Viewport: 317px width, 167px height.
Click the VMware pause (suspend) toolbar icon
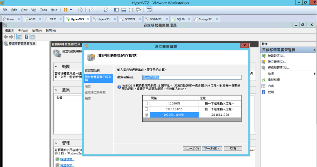(x=65, y=9)
